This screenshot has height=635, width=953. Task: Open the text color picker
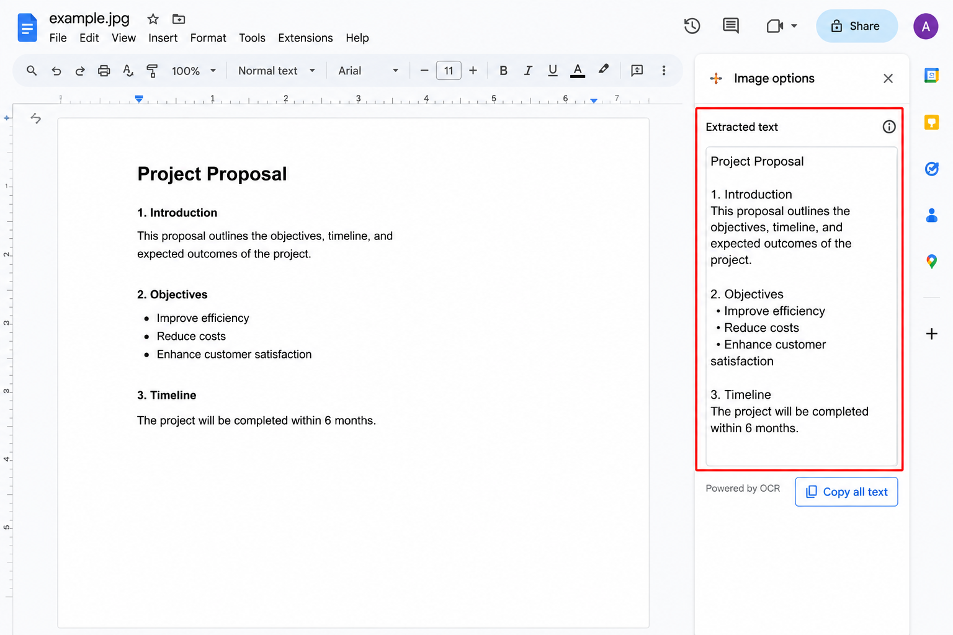578,71
